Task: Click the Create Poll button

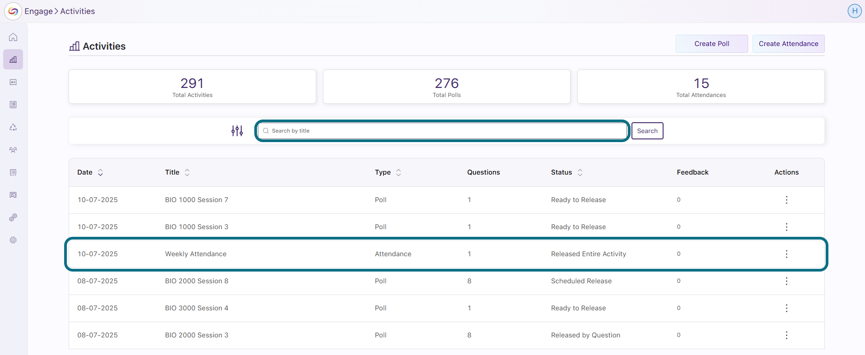Action: [x=712, y=44]
